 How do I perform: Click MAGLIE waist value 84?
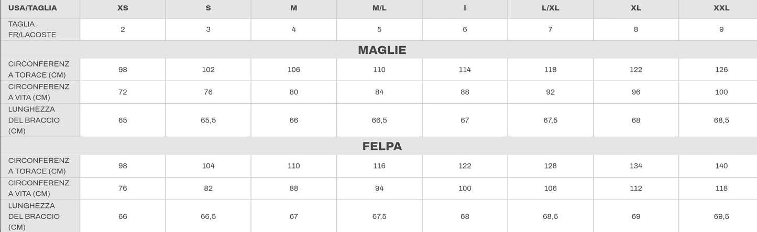point(379,92)
